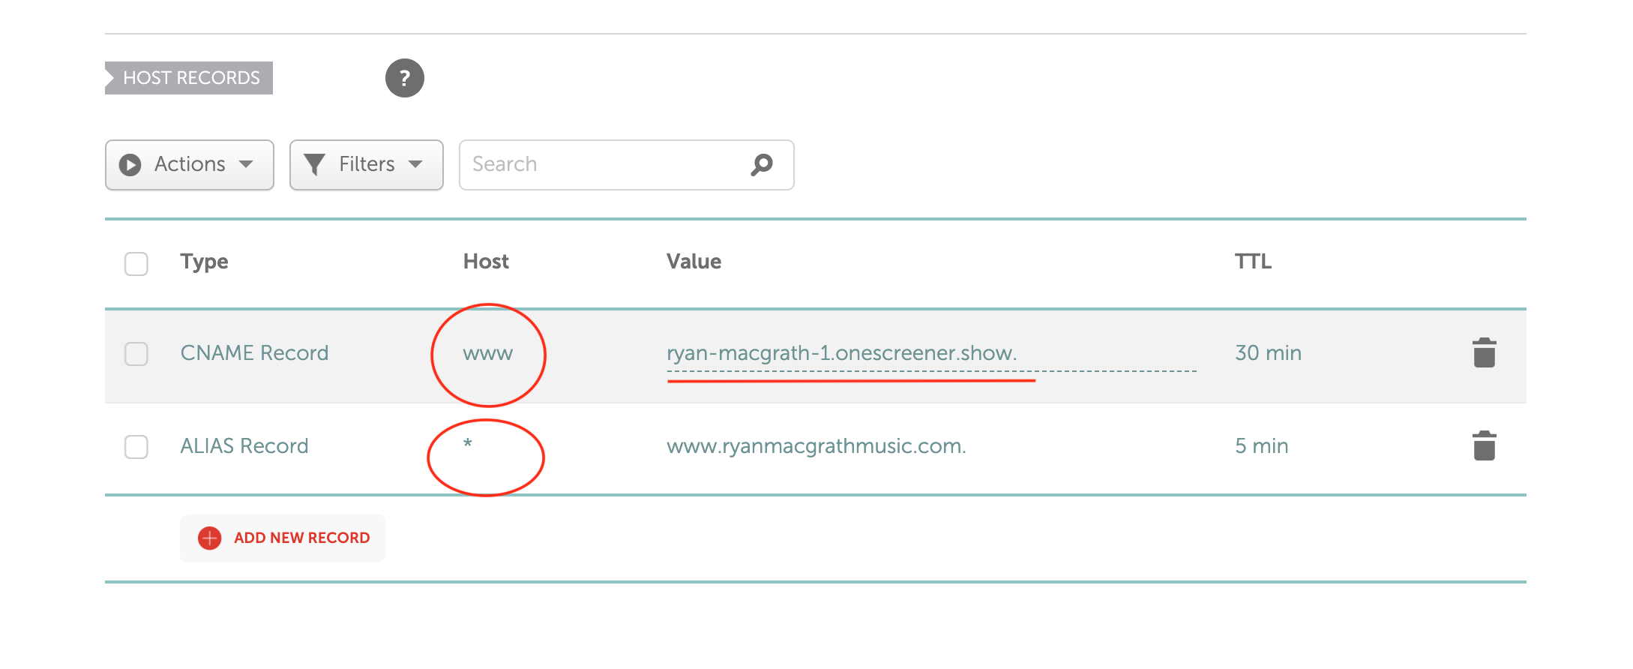Click the Type column header

pos(204,262)
